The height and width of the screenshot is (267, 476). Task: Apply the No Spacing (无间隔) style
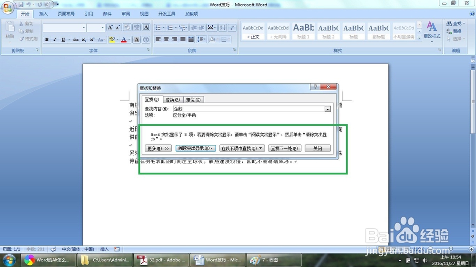278,31
